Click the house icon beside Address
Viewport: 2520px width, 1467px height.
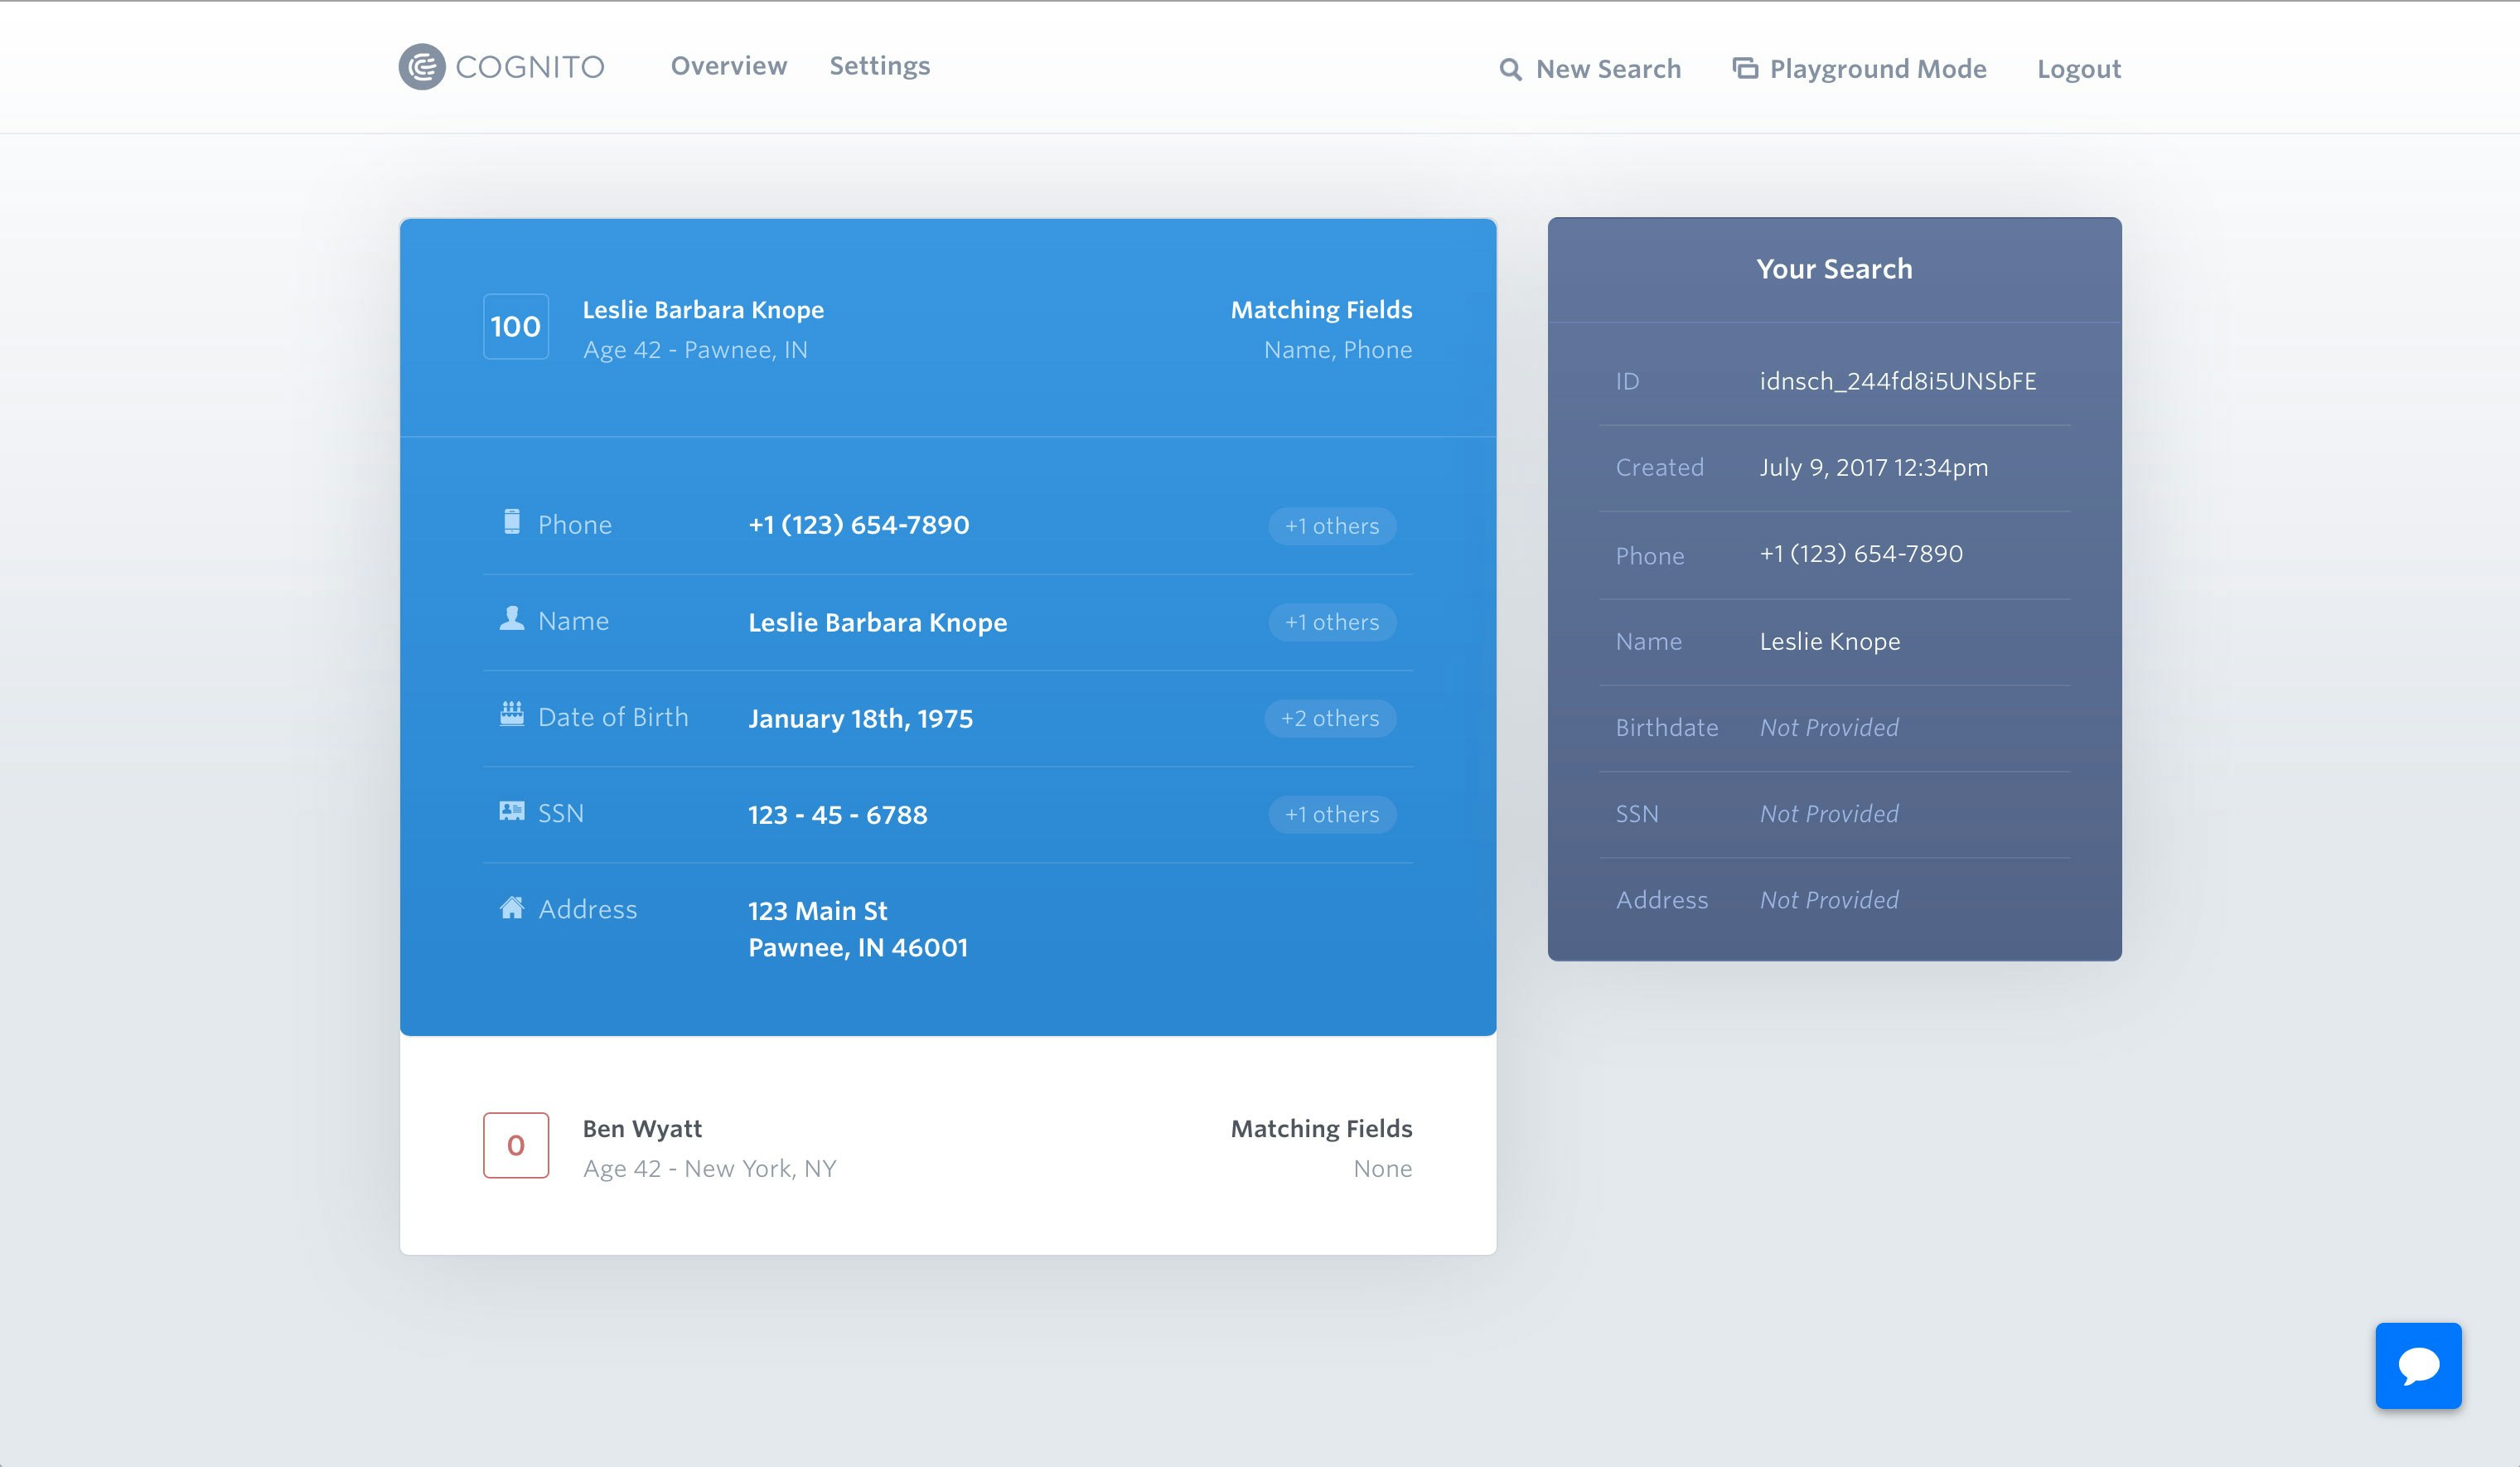pyautogui.click(x=512, y=908)
